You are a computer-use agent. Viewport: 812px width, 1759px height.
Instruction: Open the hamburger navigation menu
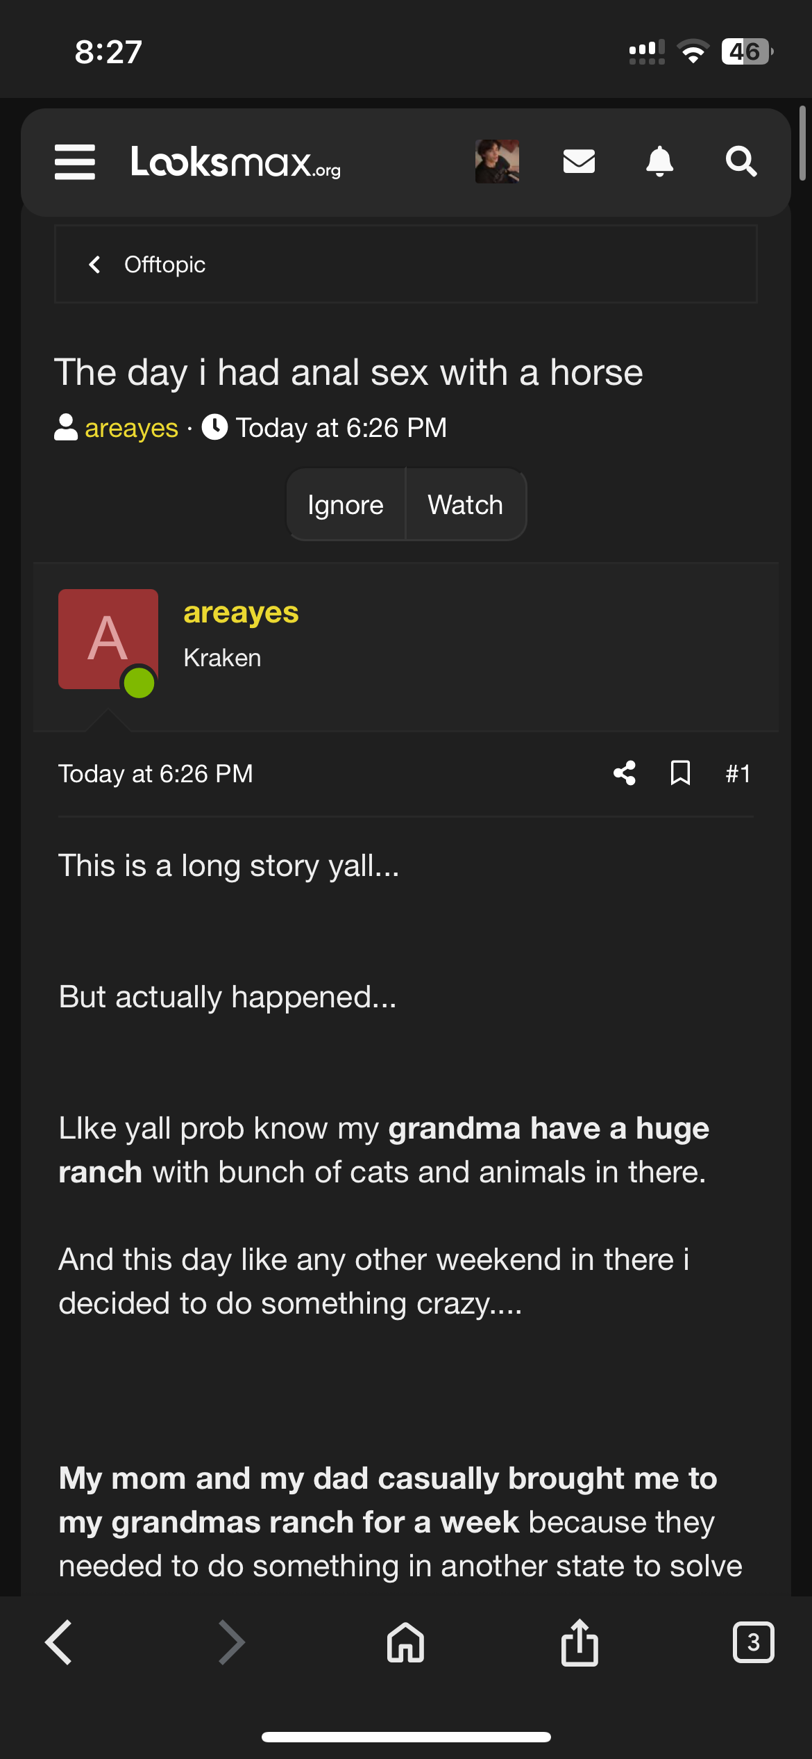coord(75,162)
